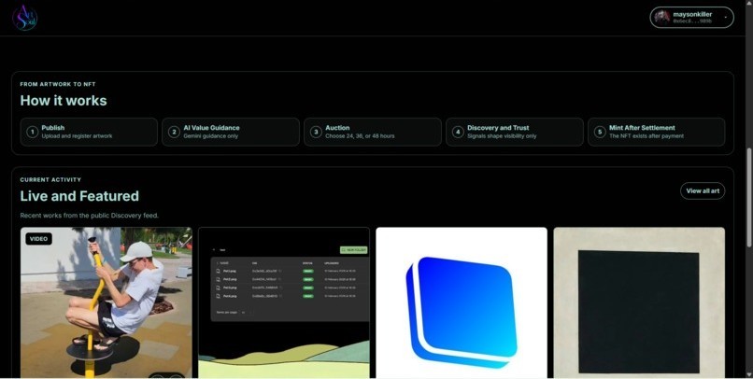
Task: Click the step 4 number circle
Action: (x=458, y=132)
